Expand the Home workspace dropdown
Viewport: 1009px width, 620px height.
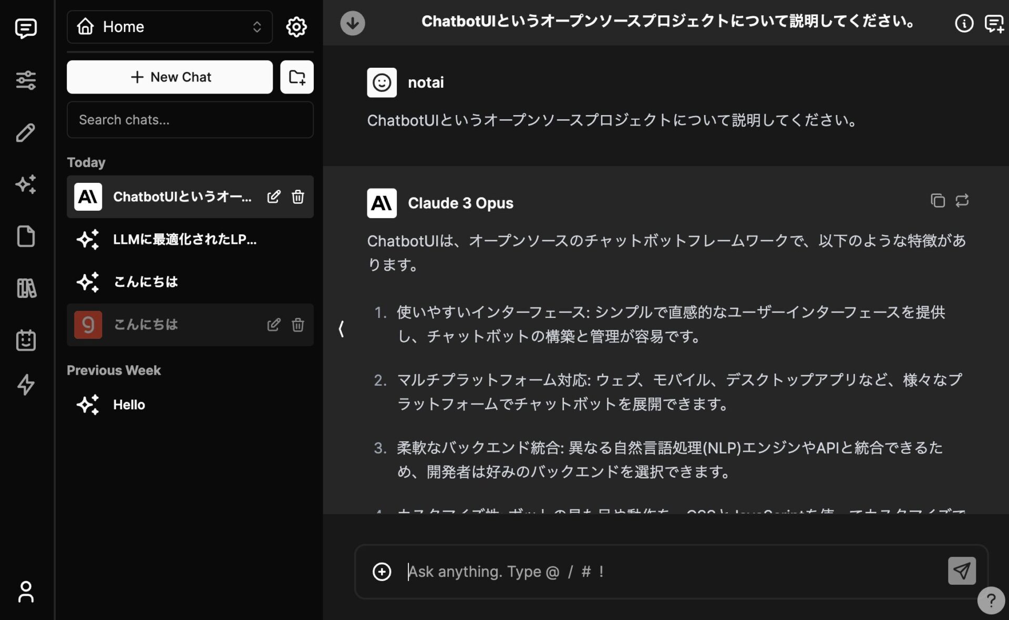point(169,27)
